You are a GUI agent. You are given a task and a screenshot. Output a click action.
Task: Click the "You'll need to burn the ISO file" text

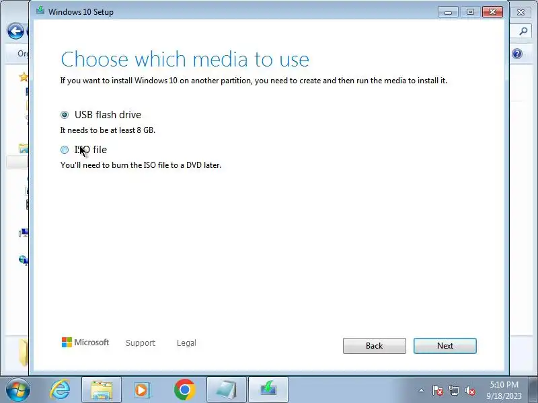[141, 165]
